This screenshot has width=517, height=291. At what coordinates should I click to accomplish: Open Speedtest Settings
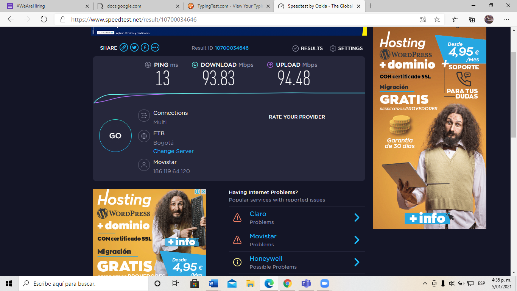(x=346, y=48)
